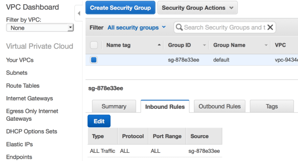Sort by Name tag ascending arrow
This screenshot has width=298, height=161.
[159, 45]
